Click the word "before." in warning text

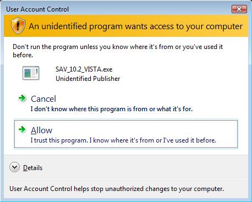(x=23, y=55)
